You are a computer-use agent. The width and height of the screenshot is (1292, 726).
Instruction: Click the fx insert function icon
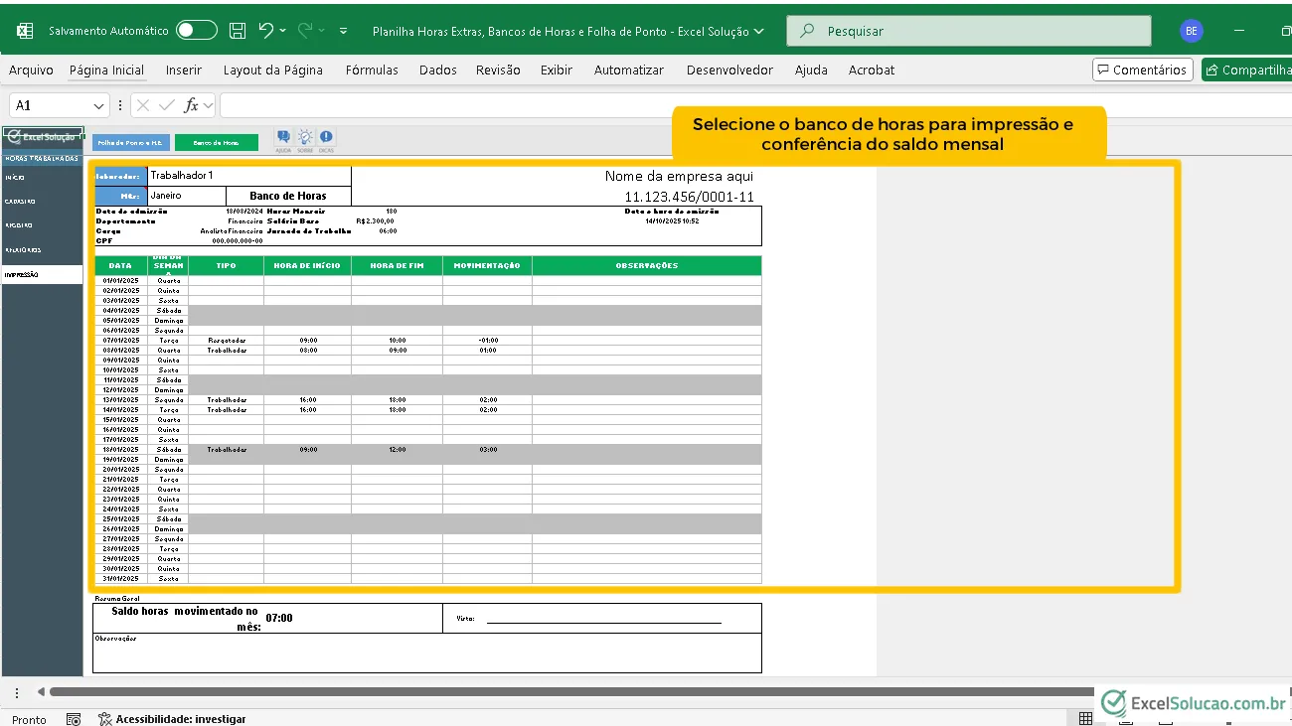[192, 105]
